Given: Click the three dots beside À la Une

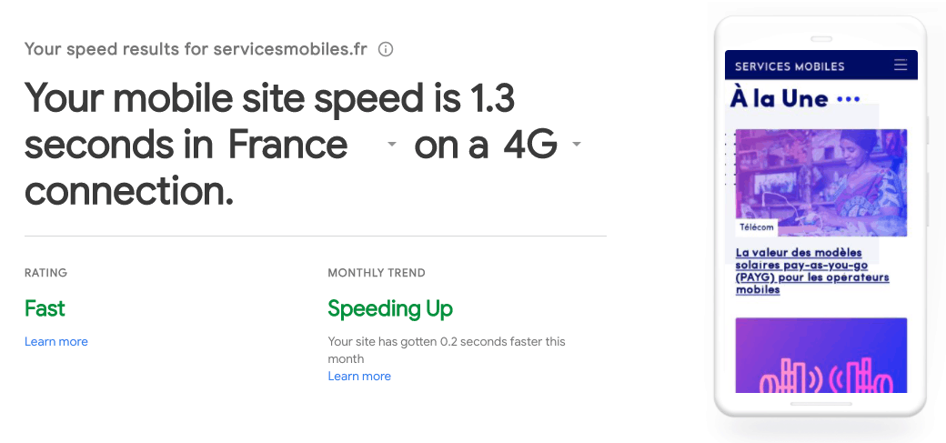Looking at the screenshot, I should click(847, 99).
